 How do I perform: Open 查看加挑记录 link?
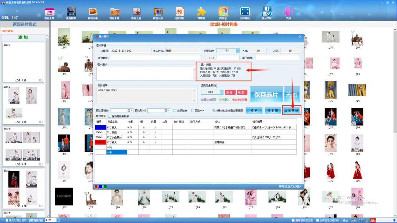point(209,99)
